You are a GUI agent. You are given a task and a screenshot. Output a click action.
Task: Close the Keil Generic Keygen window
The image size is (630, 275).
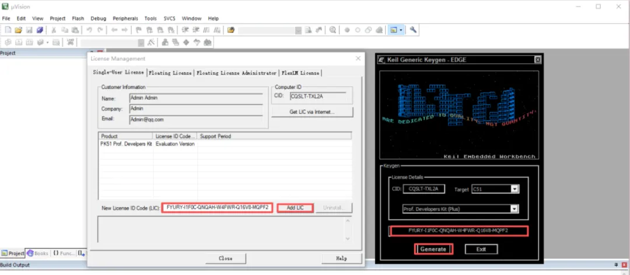coord(538,60)
